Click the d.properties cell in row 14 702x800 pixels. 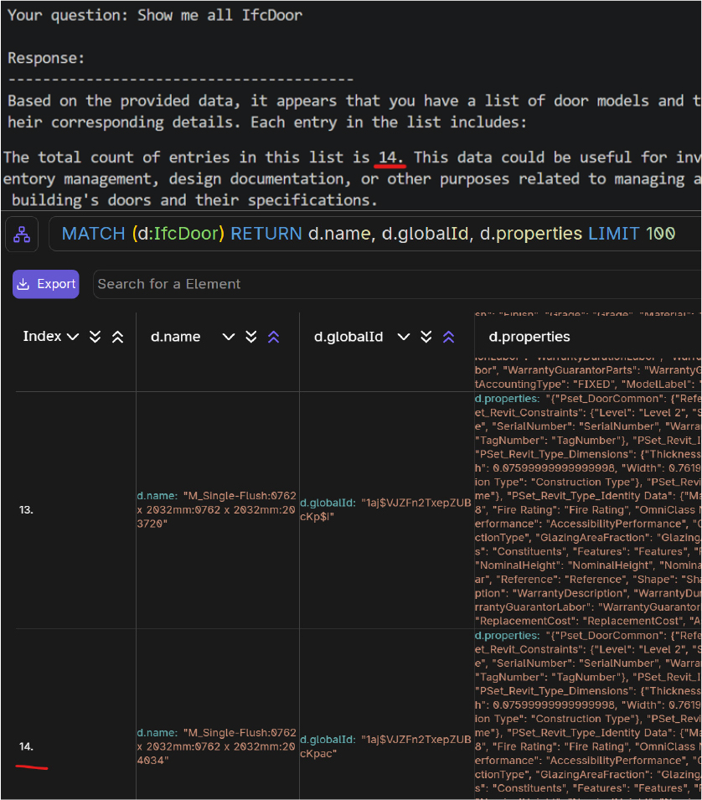588,715
